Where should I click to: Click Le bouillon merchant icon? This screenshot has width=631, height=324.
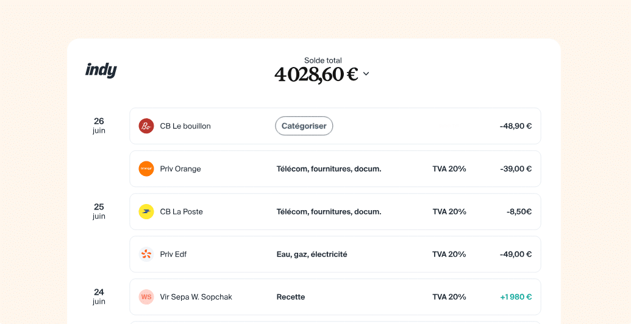coord(146,126)
